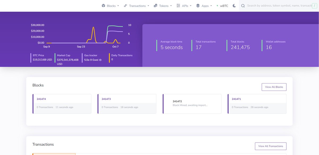Click the APIs lines icon in navbar
The image size is (319, 155).
(x=178, y=6)
